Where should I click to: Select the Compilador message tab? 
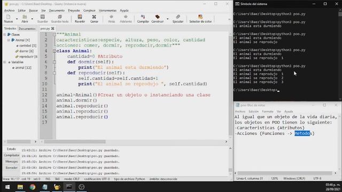(x=12, y=155)
